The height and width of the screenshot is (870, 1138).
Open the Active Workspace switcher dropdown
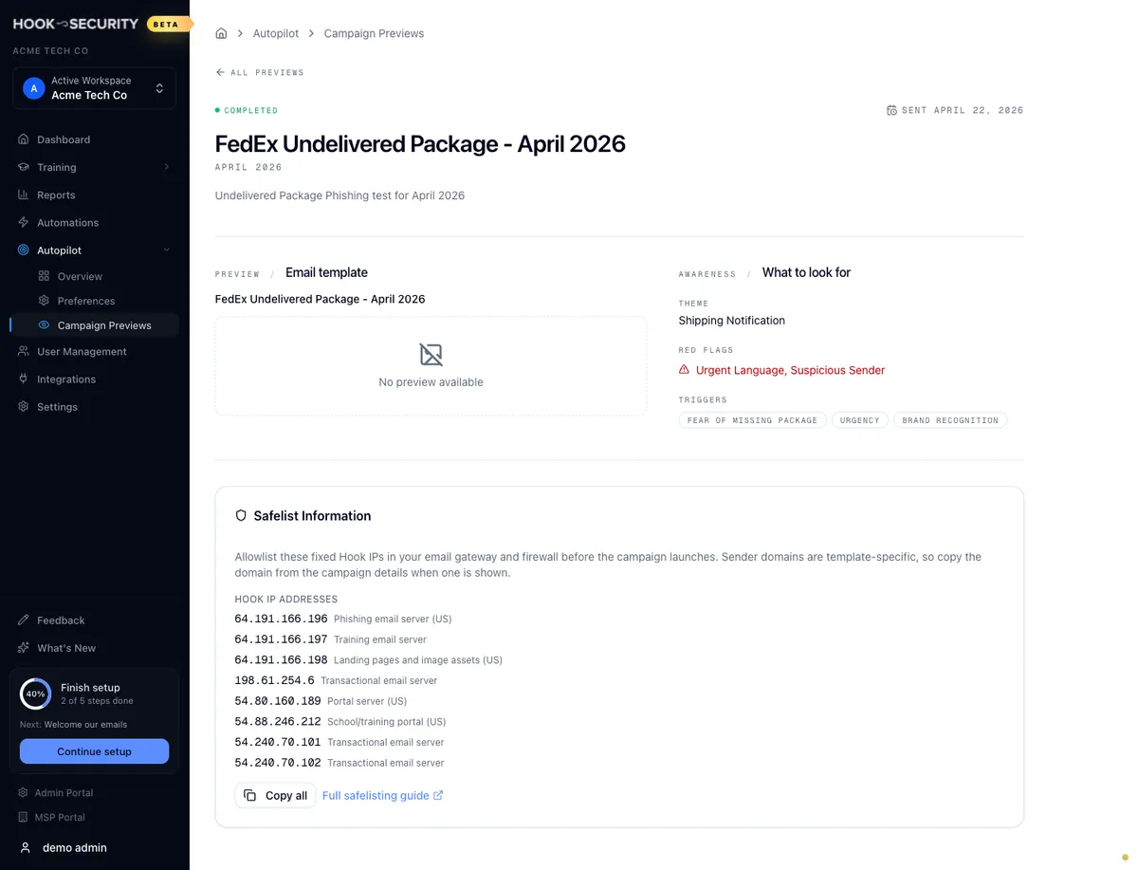click(94, 88)
